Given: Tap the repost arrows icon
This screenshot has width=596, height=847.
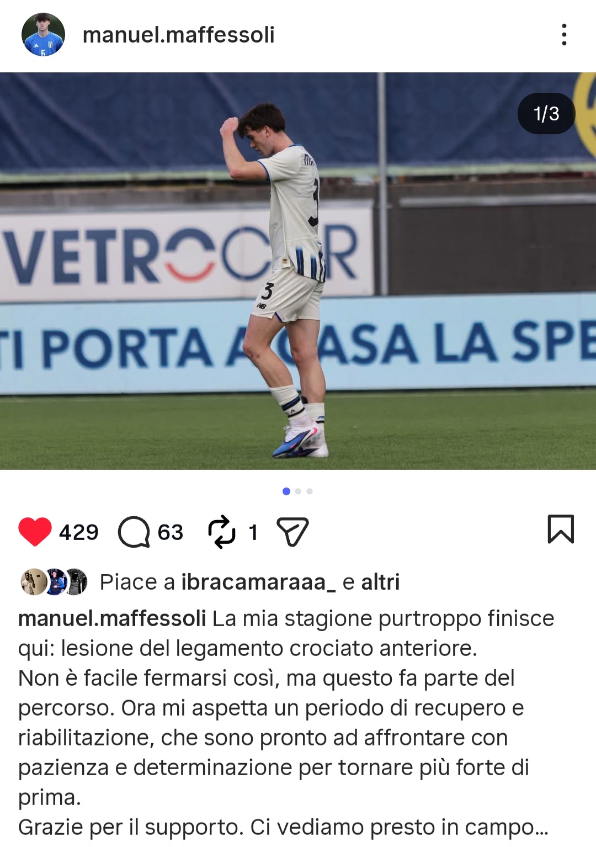Looking at the screenshot, I should pos(222,532).
